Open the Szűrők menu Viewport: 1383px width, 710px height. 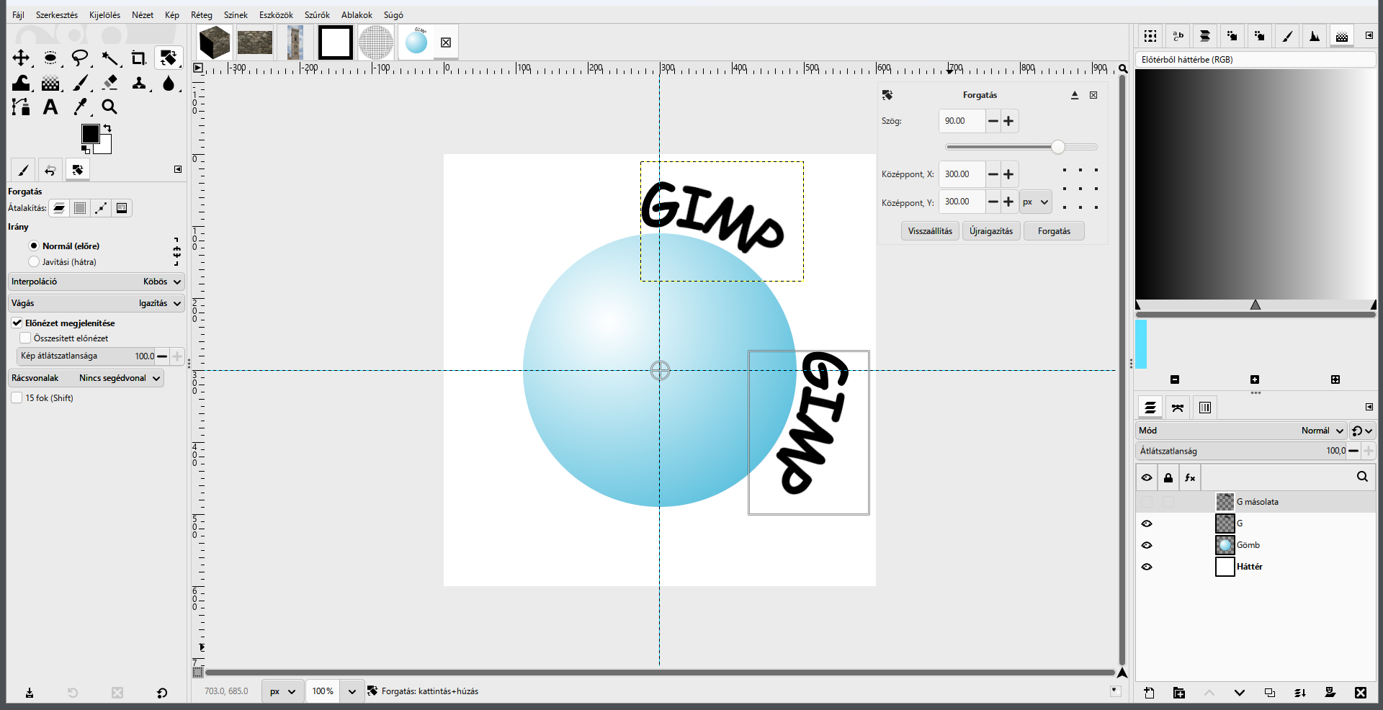point(317,14)
